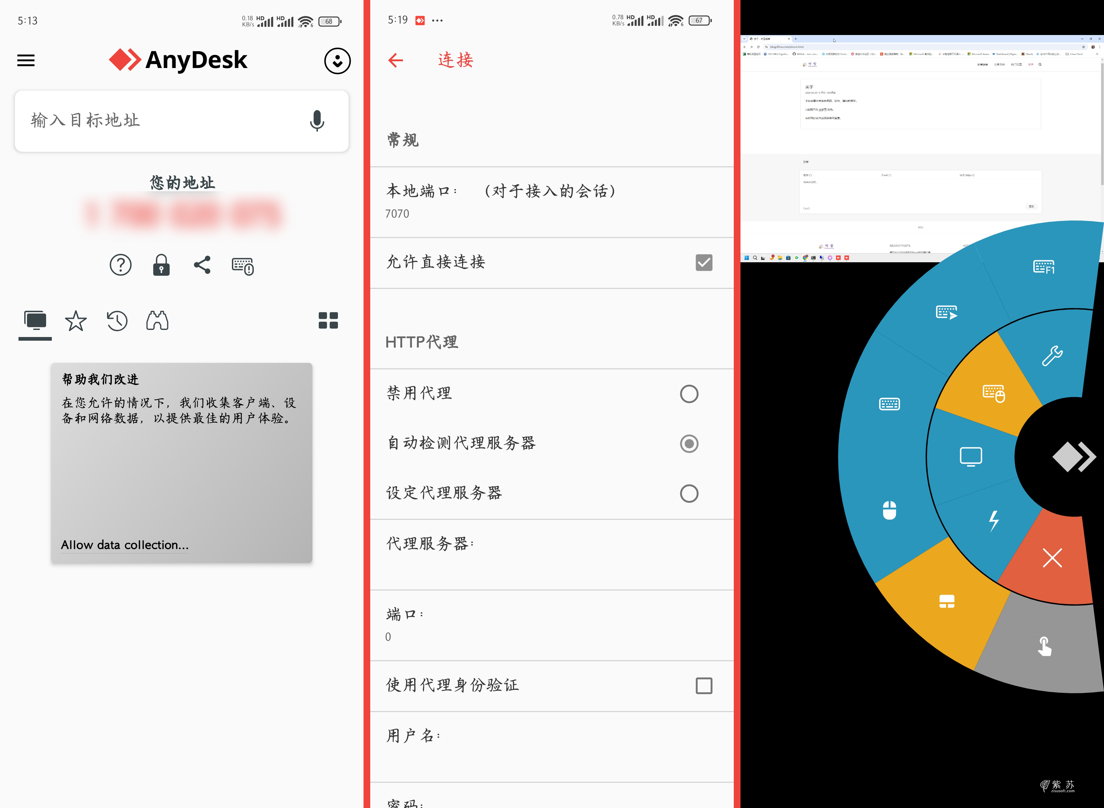Tap the 代理服务器 field
The width and height of the screenshot is (1104, 808).
[x=552, y=554]
